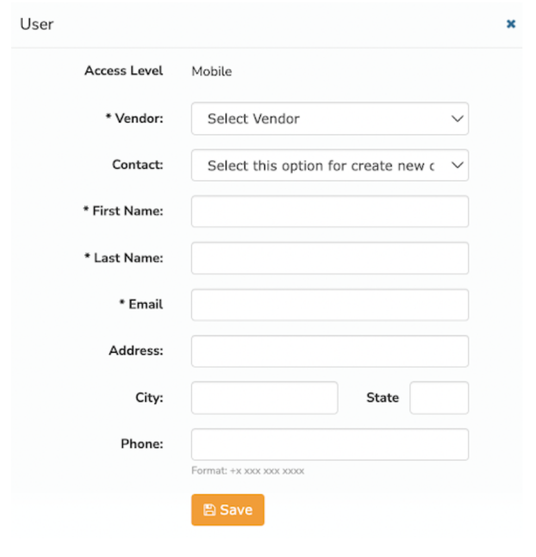Open the Select Vendor dropdown
This screenshot has width=536, height=557.
coord(330,119)
